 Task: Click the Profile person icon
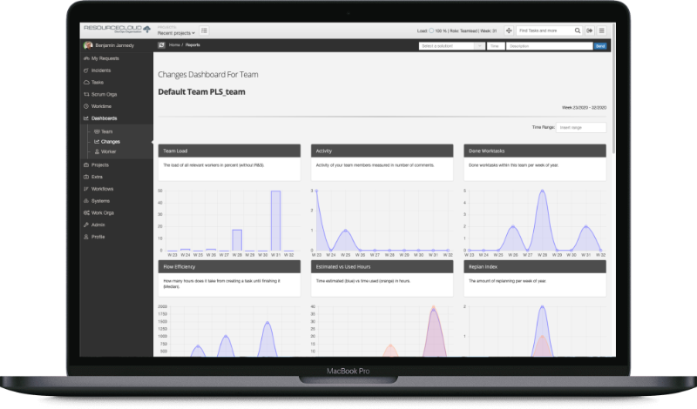[x=86, y=238]
